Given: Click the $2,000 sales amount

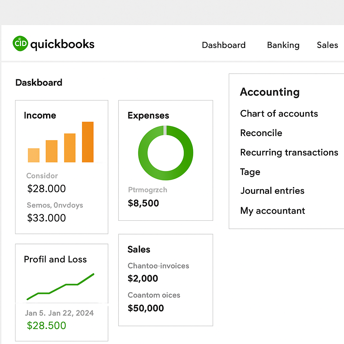Looking at the screenshot, I should [x=143, y=278].
